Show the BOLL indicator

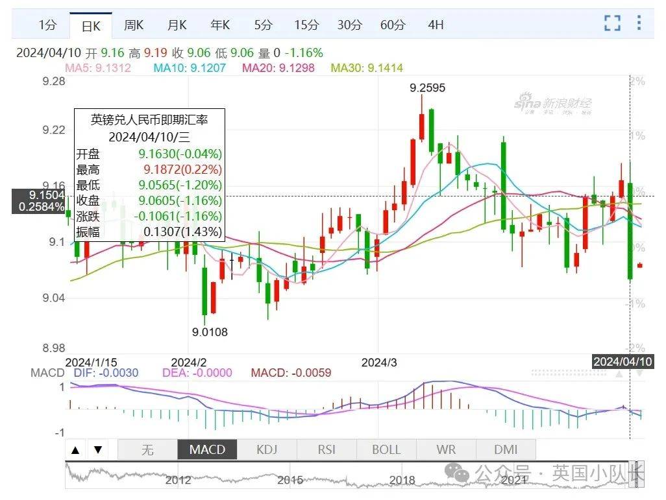click(386, 449)
